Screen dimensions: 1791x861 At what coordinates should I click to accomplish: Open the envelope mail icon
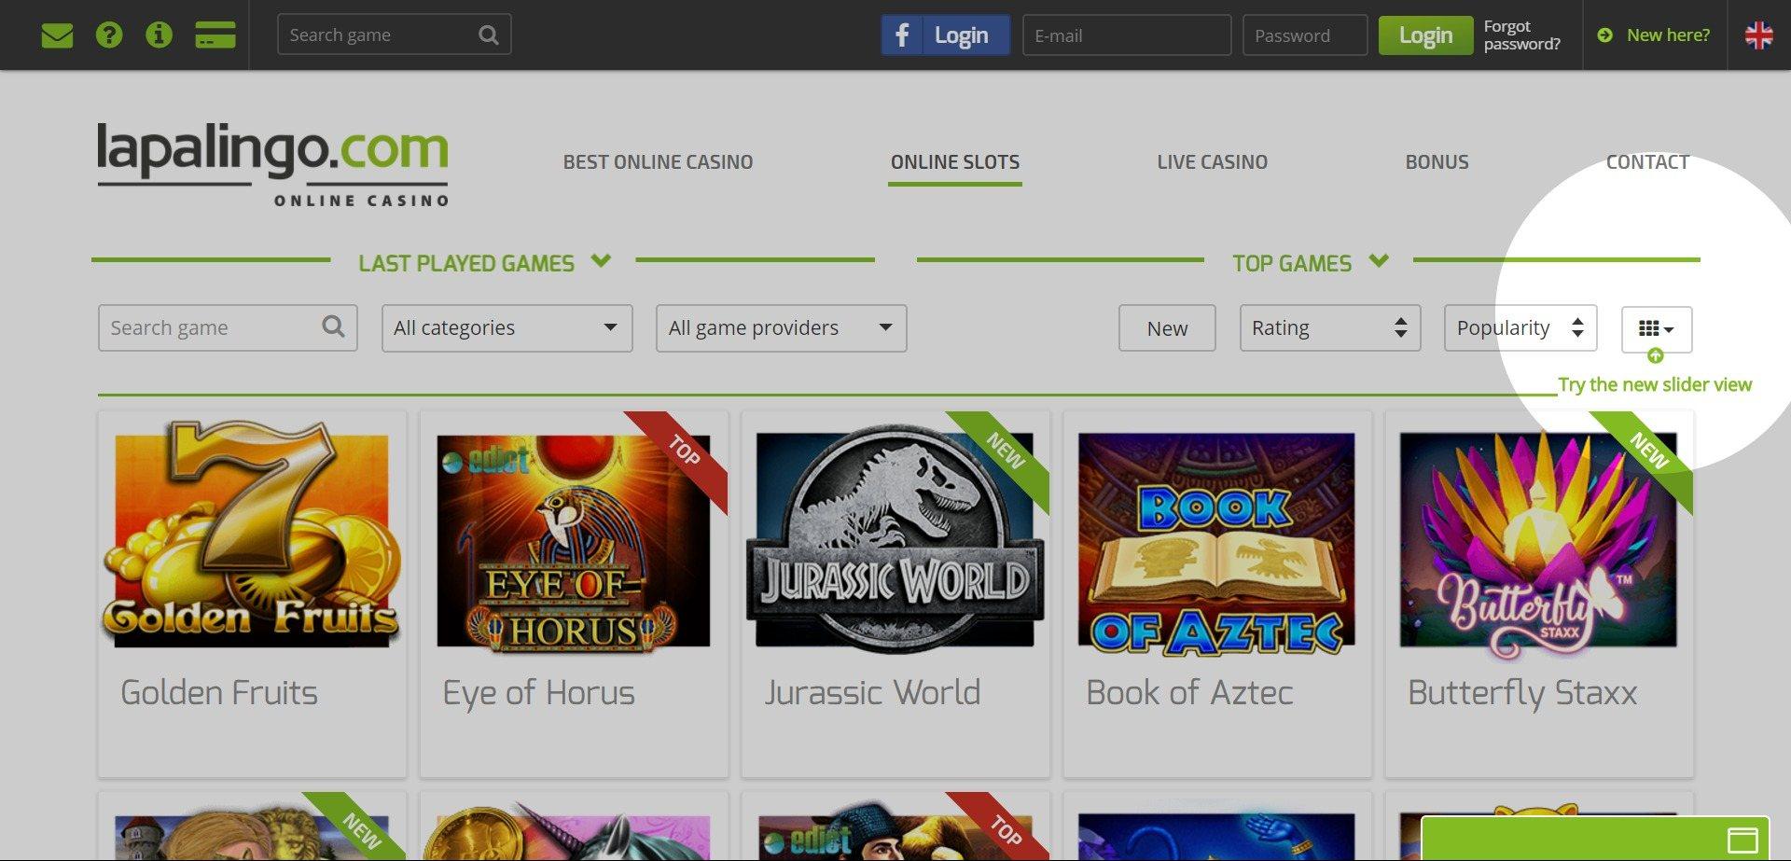tap(57, 35)
